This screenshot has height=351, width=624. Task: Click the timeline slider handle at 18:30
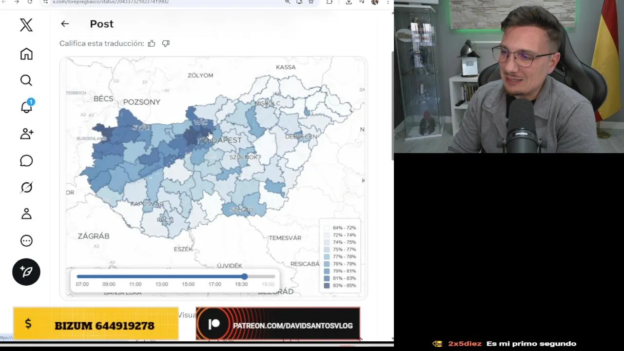point(244,276)
